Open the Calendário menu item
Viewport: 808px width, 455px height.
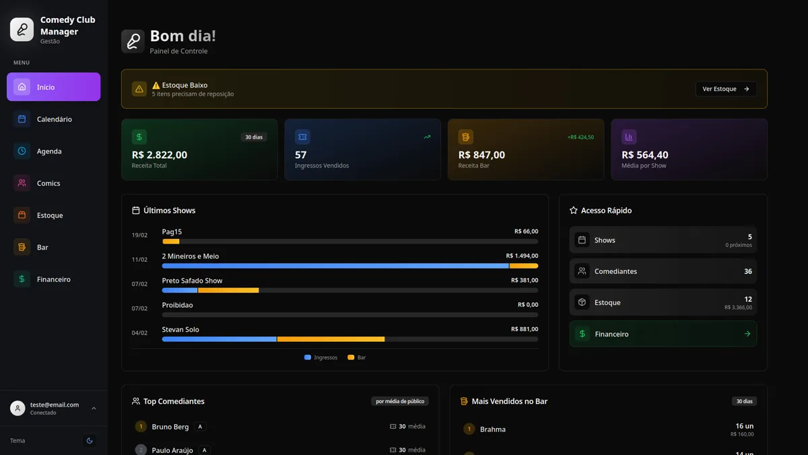click(x=54, y=119)
